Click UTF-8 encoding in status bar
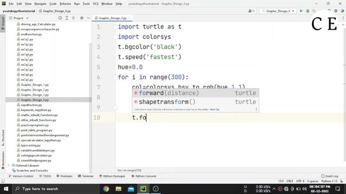Screen dimensions: 346x194 click(x=301, y=181)
